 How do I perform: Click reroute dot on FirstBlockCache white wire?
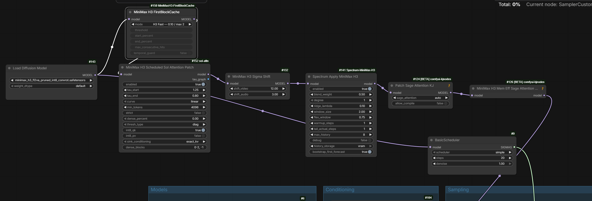pyautogui.click(x=112, y=47)
